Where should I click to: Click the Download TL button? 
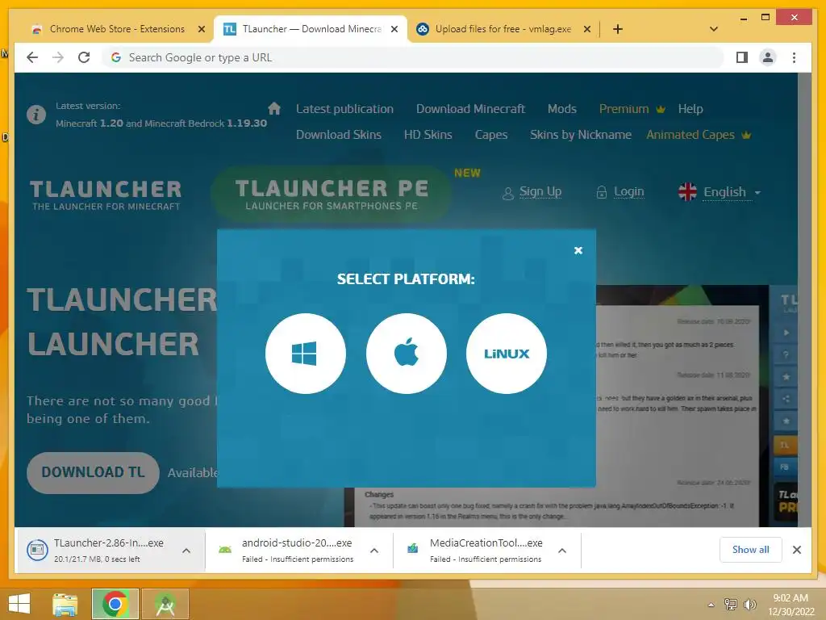(93, 472)
